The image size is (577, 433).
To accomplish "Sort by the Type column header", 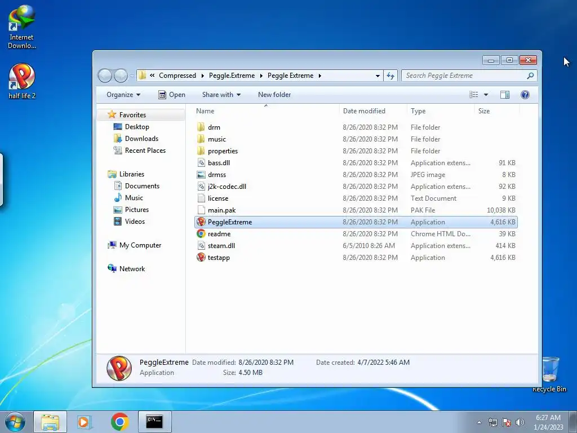I will click(441, 111).
